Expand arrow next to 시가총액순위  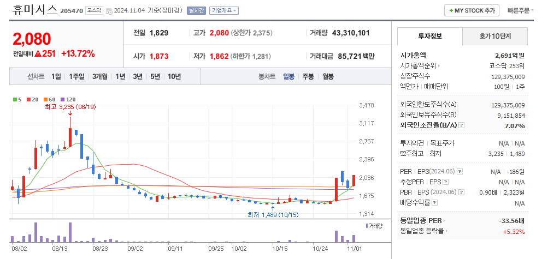tap(439, 65)
